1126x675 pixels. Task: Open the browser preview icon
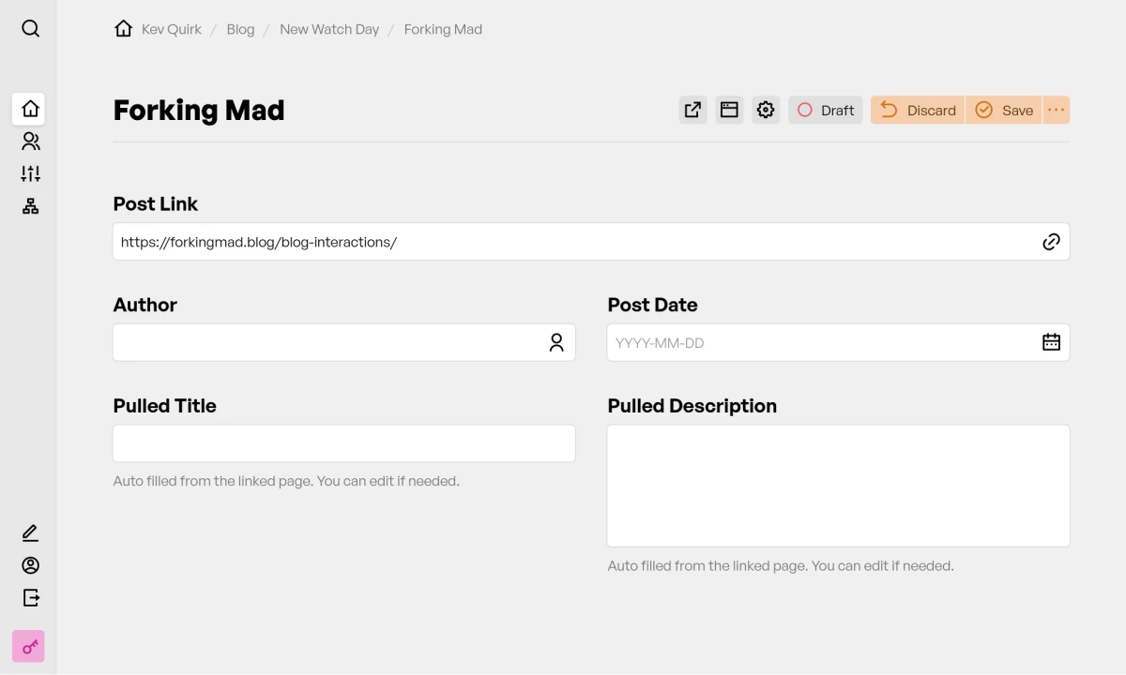[729, 110]
